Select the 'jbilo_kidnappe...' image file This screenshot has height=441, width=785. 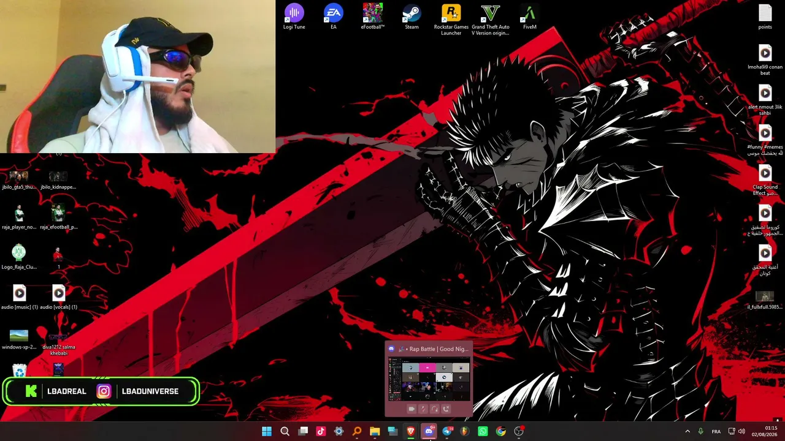coord(58,179)
